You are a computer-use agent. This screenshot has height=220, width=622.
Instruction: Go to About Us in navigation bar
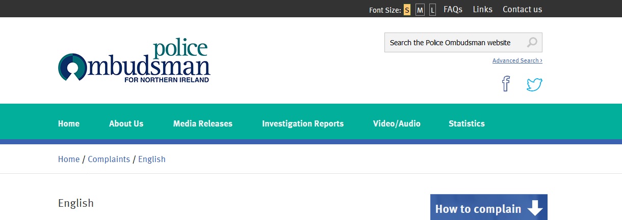(126, 123)
